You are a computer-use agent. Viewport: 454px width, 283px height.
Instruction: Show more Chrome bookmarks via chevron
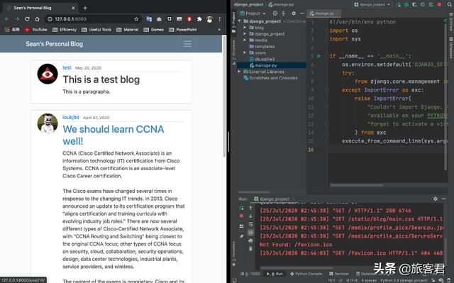(x=219, y=30)
